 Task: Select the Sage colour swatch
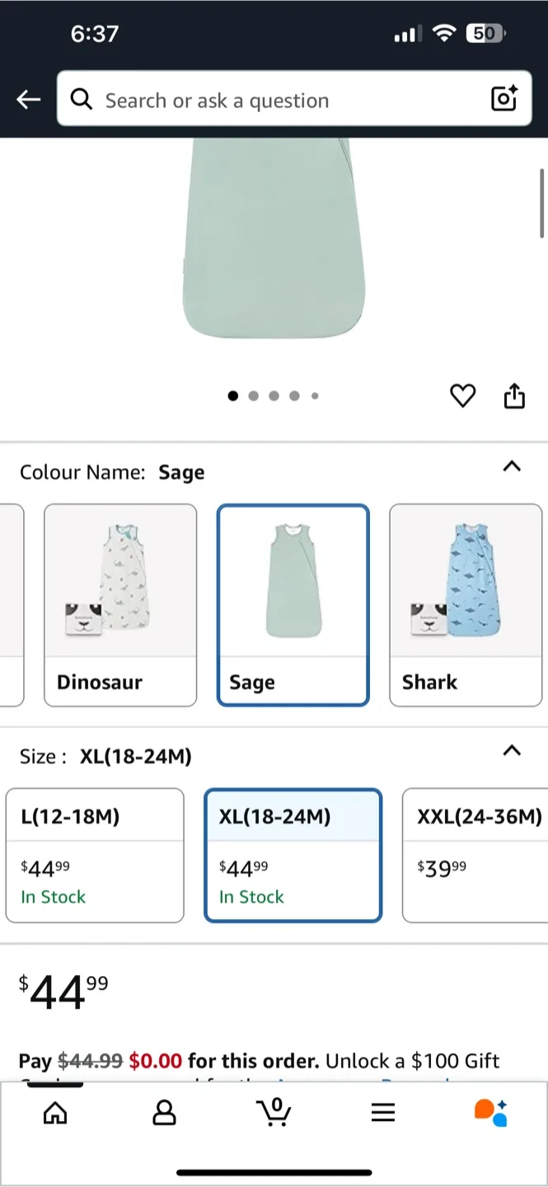tap(293, 605)
